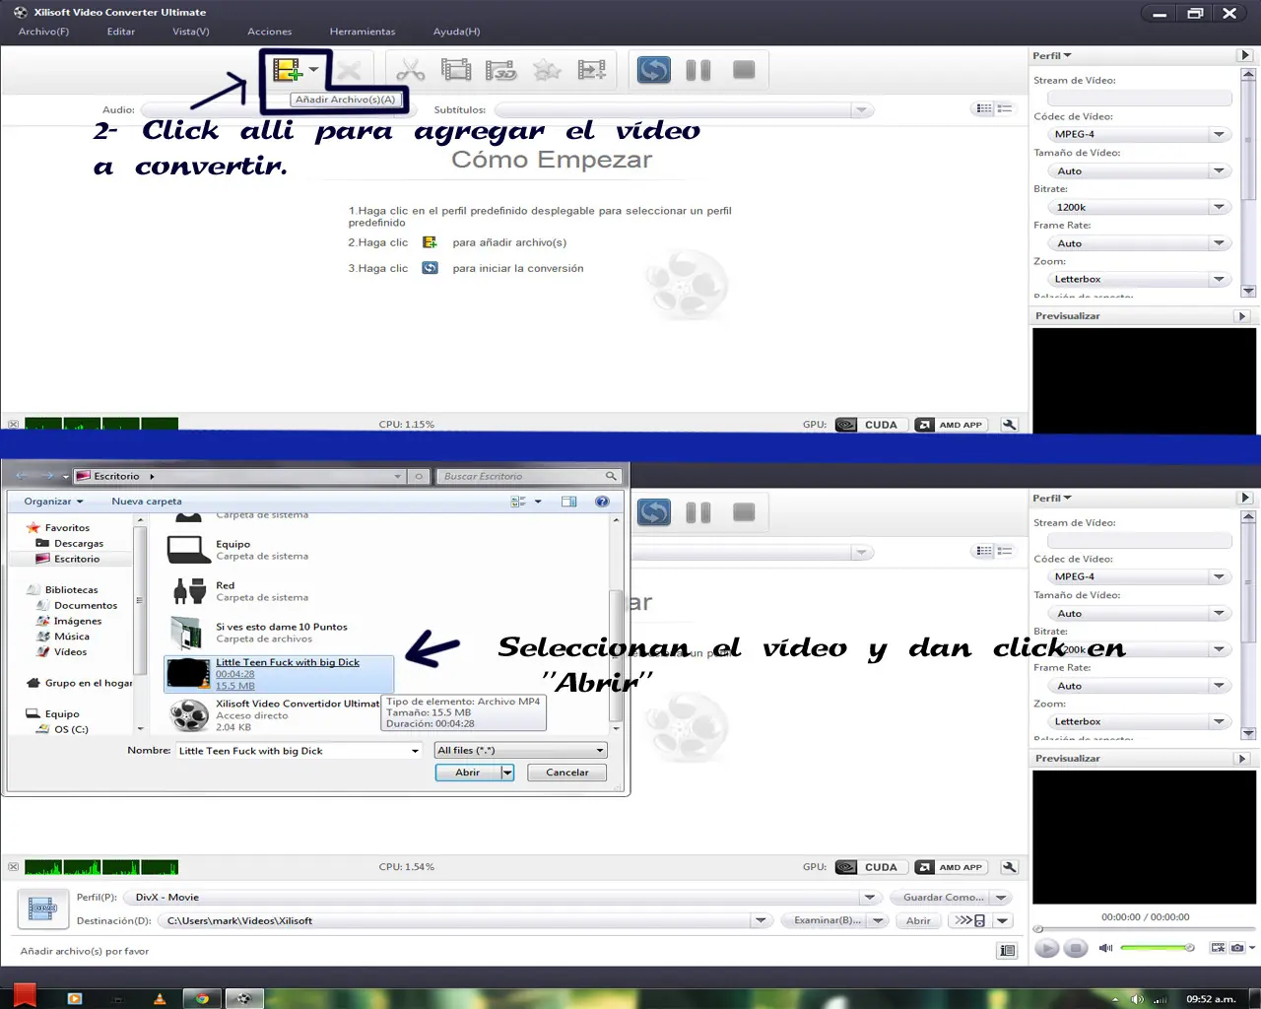Toggle AMD APP in the bar showing CPU 1.15%
1261x1009 pixels.
pos(951,425)
